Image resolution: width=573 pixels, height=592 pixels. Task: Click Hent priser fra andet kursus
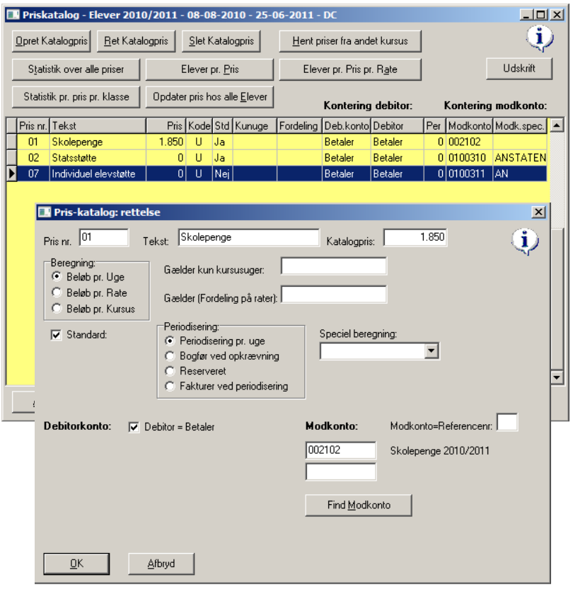click(x=350, y=41)
